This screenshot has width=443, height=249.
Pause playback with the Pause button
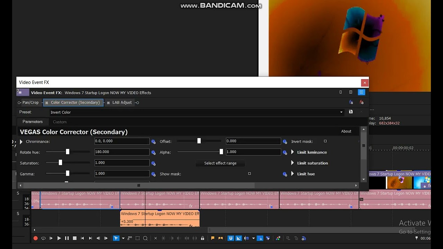[66, 238]
